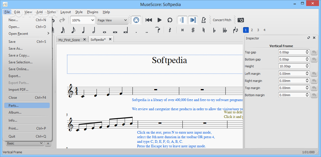Click the plus button beside Basic
Image resolution: width=321 pixels, height=157 pixels.
(x=48, y=143)
